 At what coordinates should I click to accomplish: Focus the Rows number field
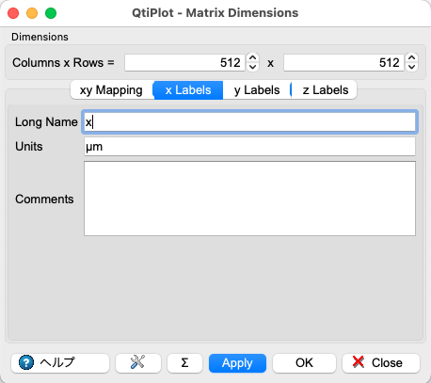(343, 62)
